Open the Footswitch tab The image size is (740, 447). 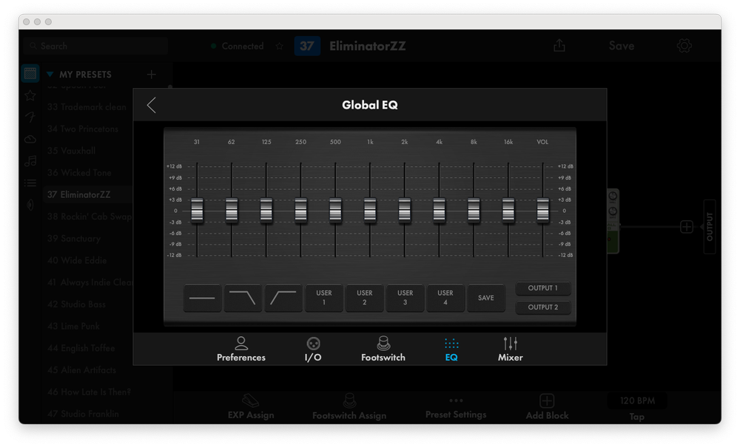click(383, 349)
